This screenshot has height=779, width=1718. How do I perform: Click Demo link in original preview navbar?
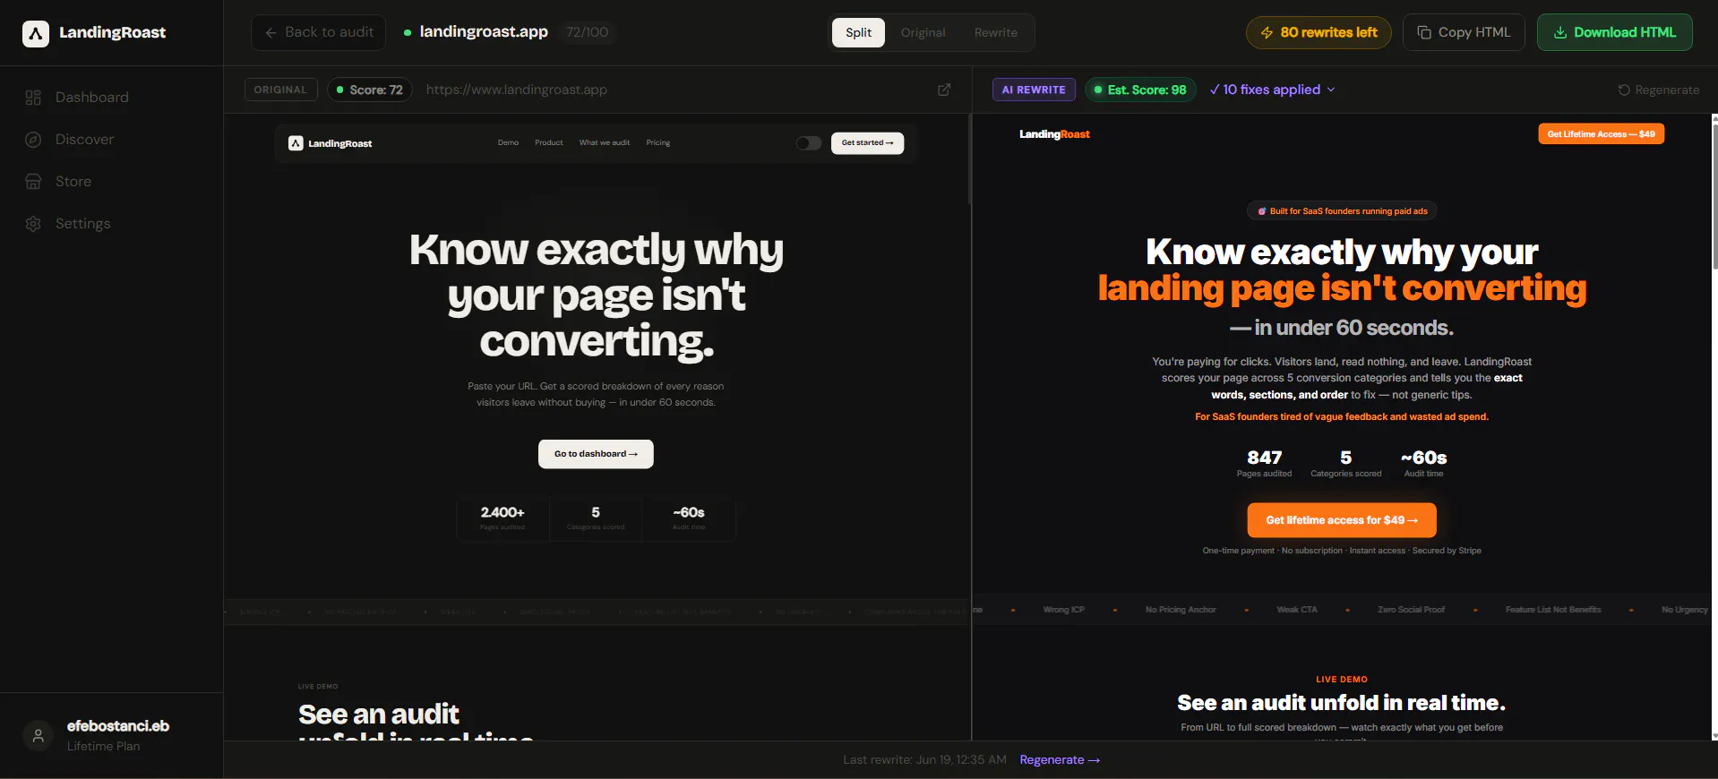508,143
